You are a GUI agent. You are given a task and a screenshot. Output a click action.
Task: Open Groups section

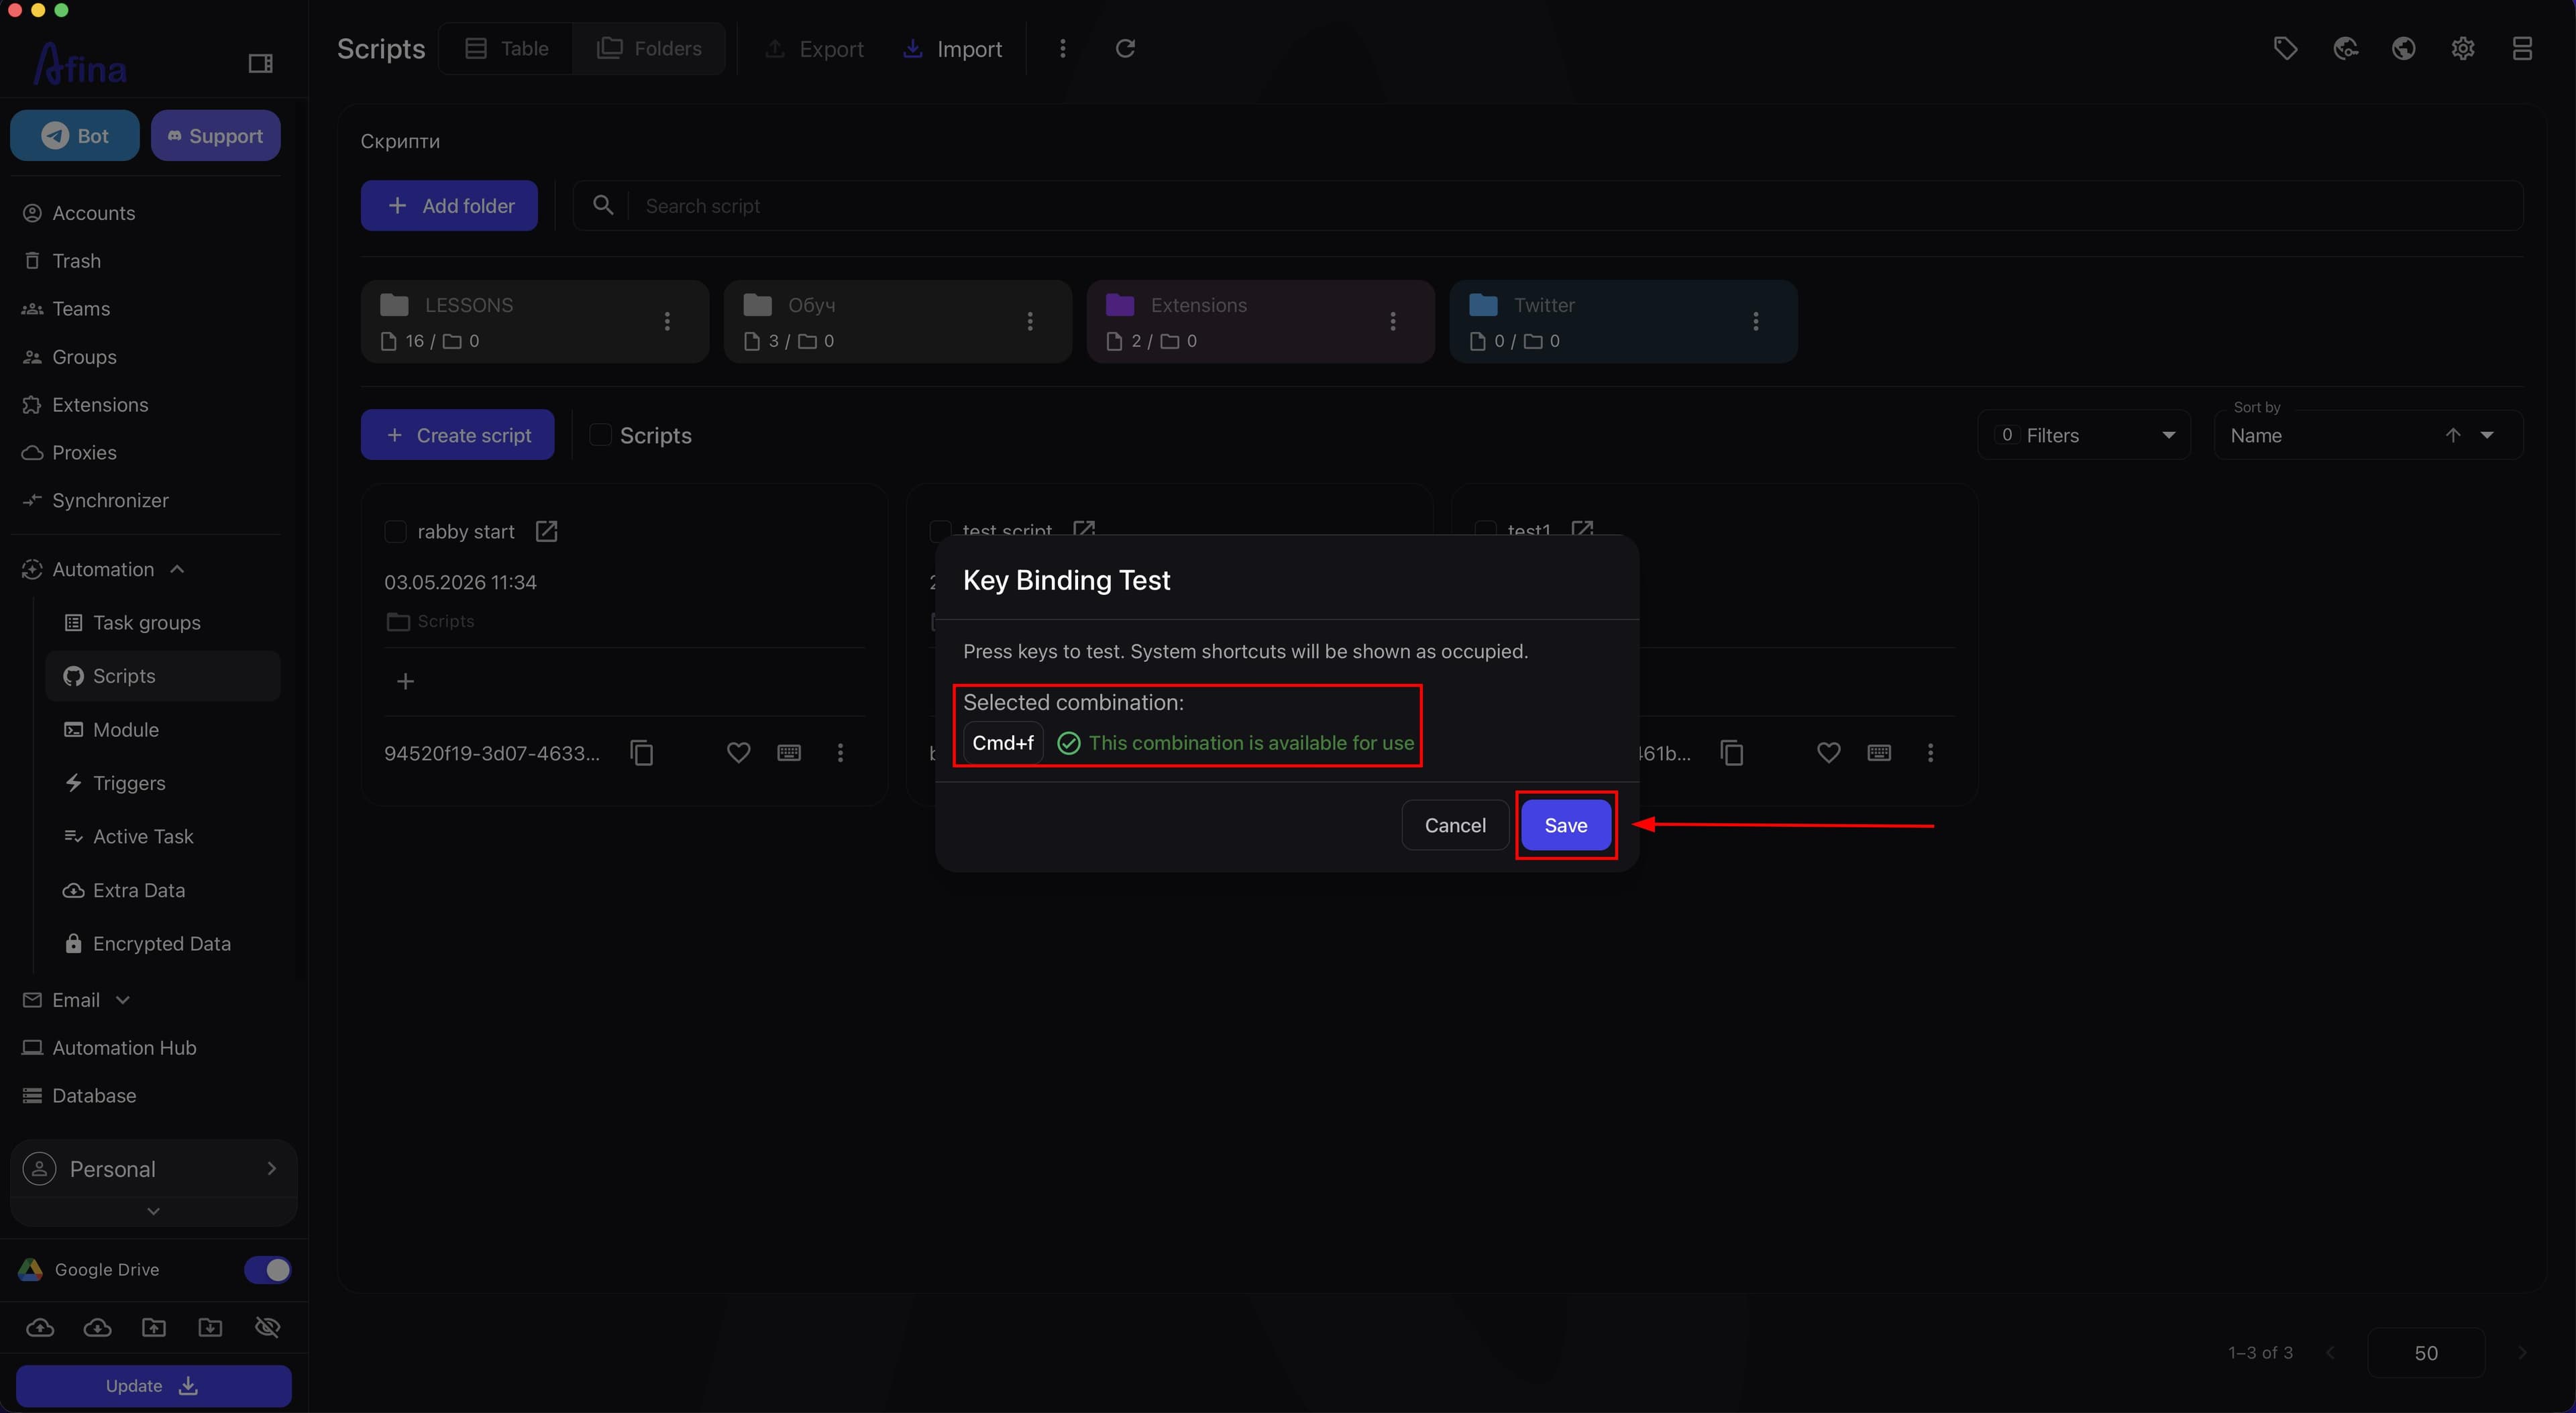click(x=84, y=357)
